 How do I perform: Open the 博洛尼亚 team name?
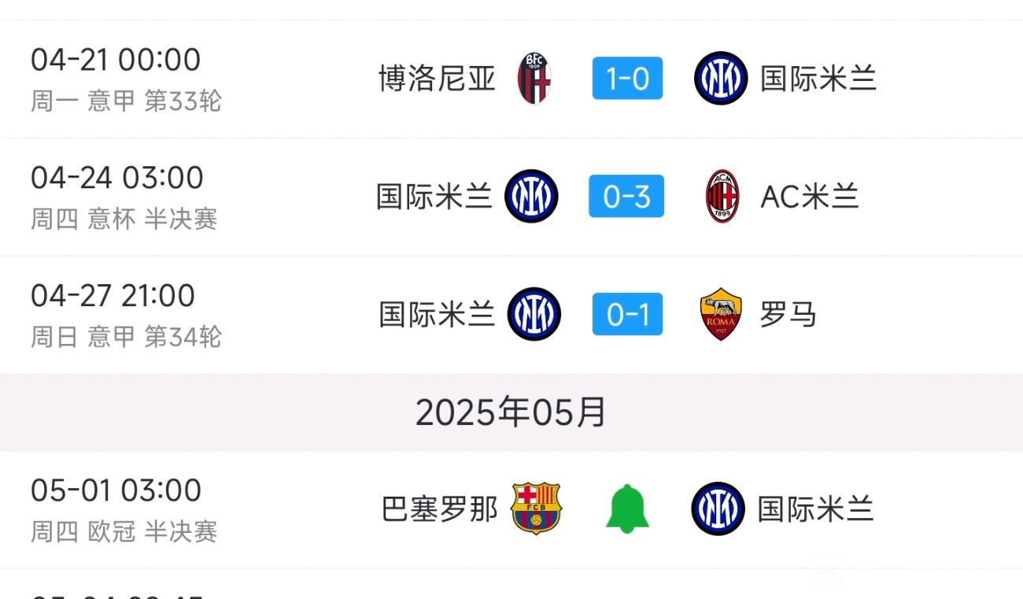[438, 79]
